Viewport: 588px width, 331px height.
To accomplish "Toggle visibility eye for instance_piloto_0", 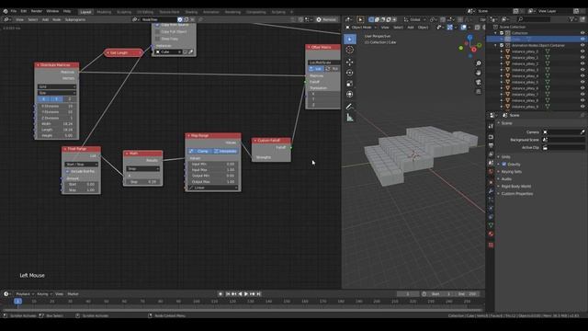I will (582, 51).
